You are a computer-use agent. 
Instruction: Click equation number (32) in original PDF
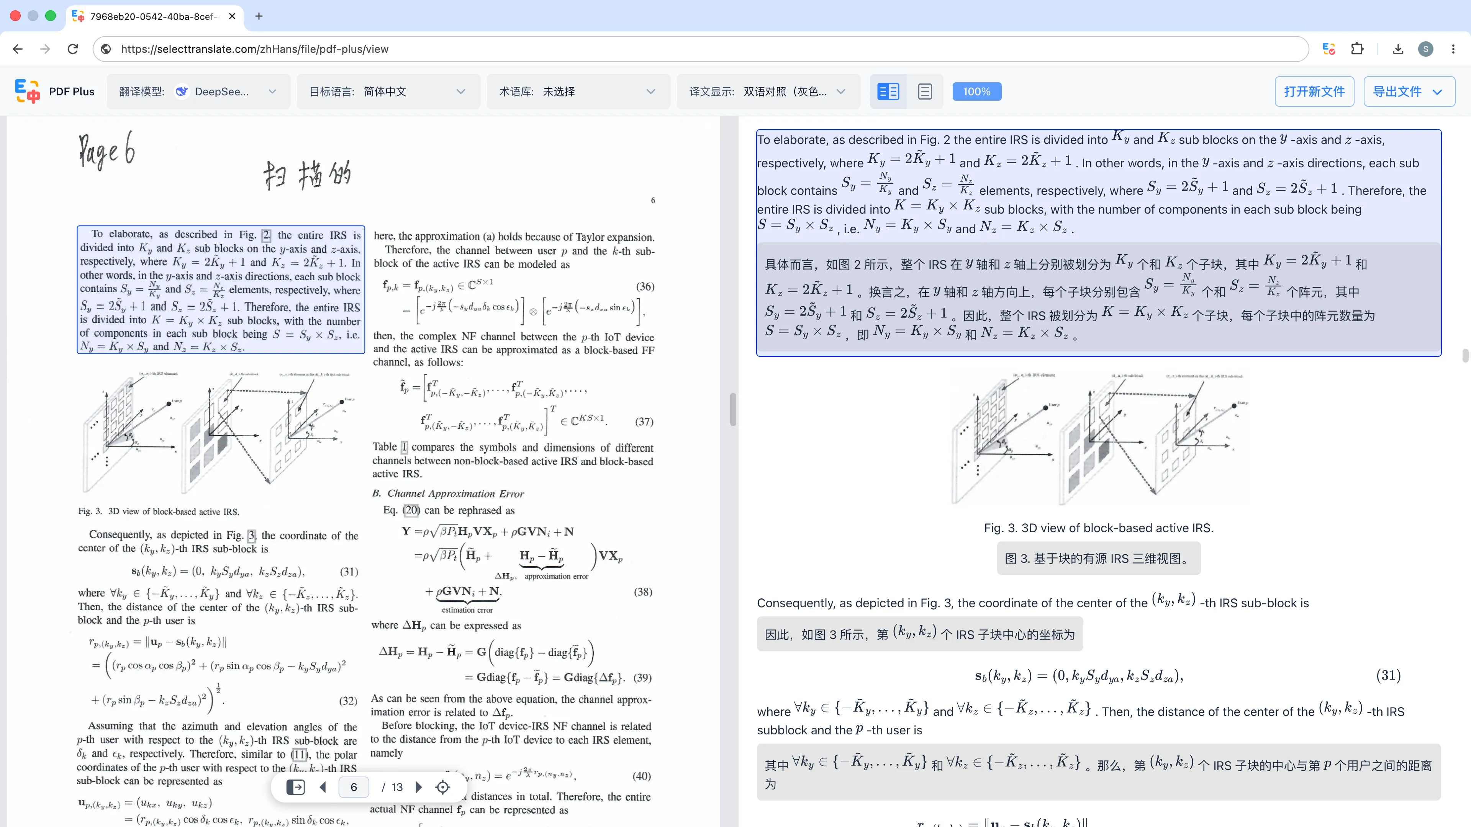click(348, 700)
